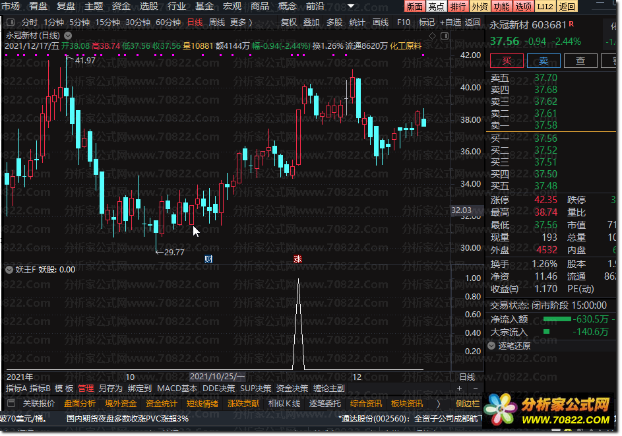Screen dimensions: 622x436
Task: Toggle the chart side-panel icon beside the diamond
Action: [x=445, y=36]
